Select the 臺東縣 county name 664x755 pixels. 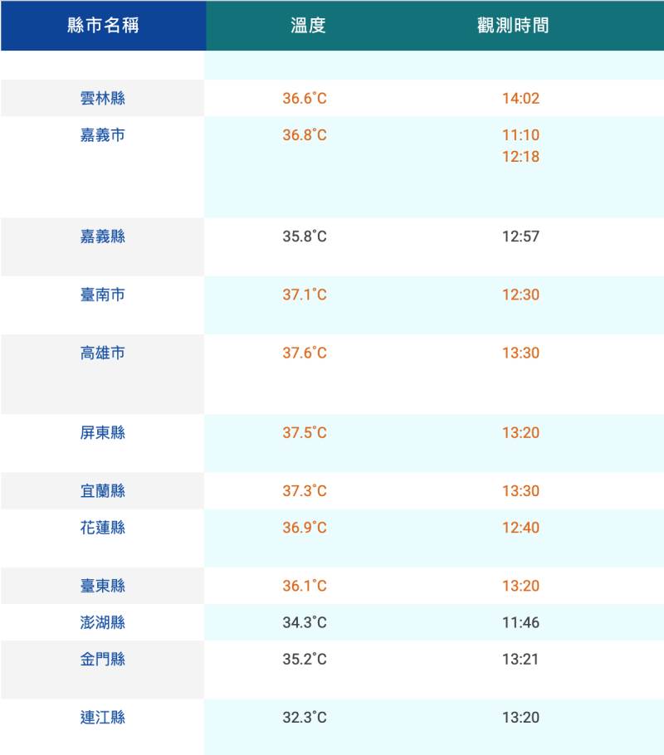coord(103,586)
